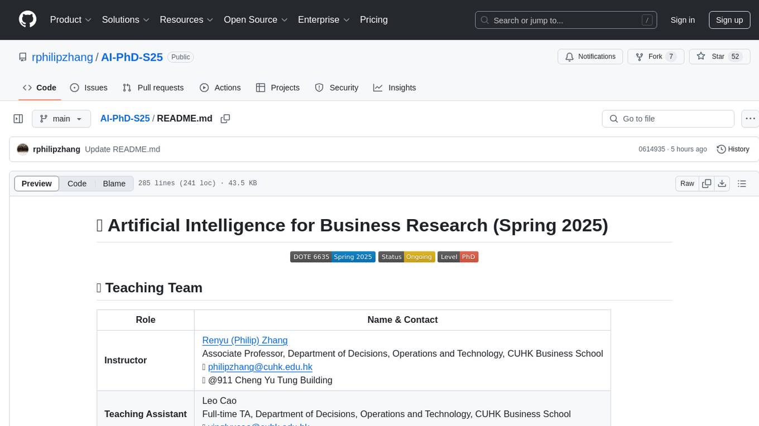
Task: Switch to the Security tab
Action: click(337, 88)
